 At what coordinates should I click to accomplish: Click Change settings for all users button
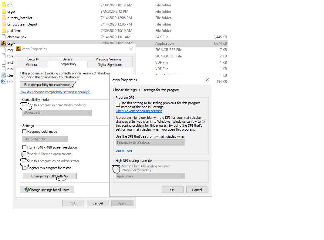[47, 190]
